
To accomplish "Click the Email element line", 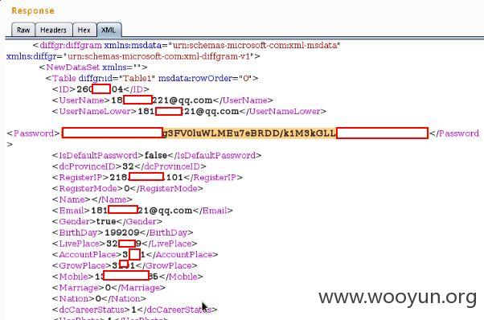I will pos(142,211).
